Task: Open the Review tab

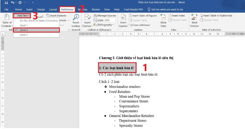Action: coord(96,9)
